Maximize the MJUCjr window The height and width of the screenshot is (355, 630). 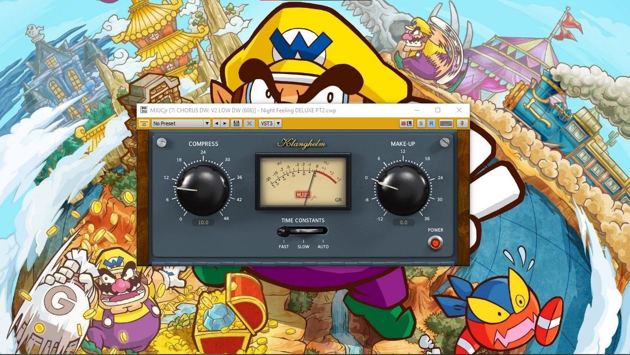click(x=438, y=110)
